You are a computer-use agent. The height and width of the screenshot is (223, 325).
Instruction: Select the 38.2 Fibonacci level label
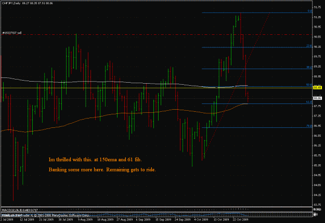point(309,67)
